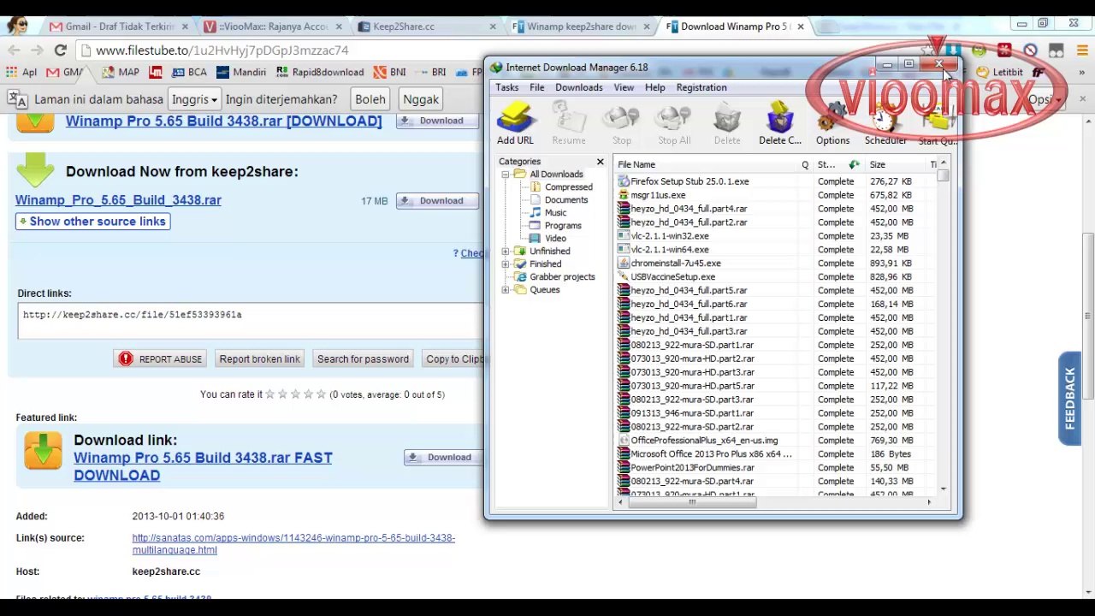
Task: Click the third rating star
Action: click(295, 394)
